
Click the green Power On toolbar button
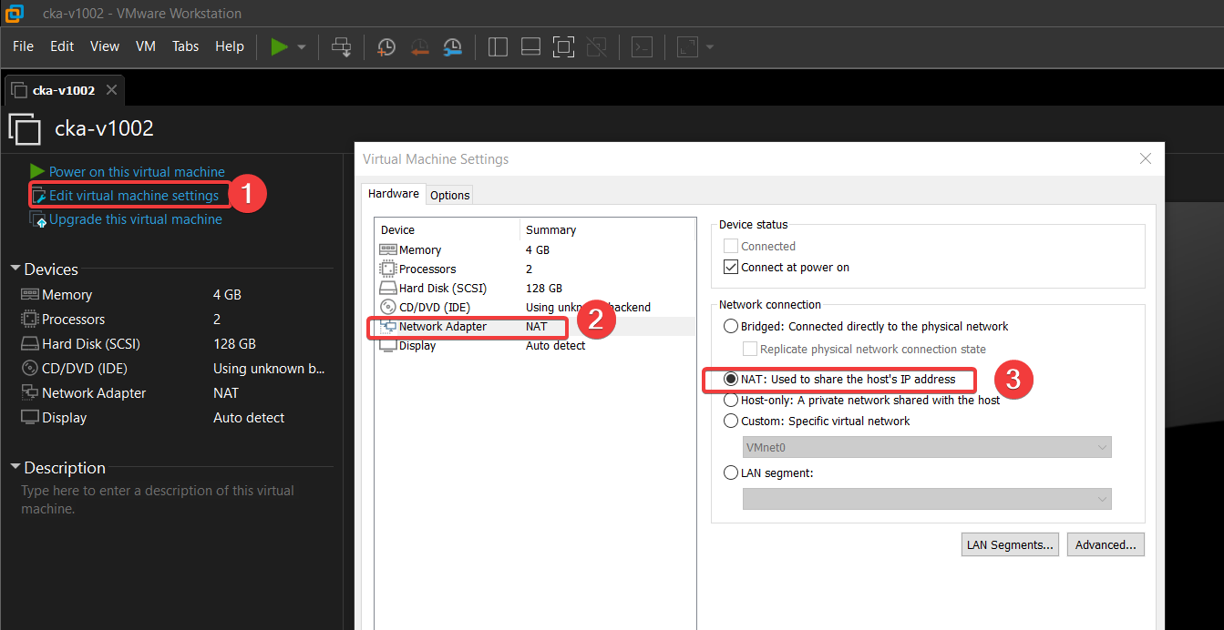click(x=279, y=46)
